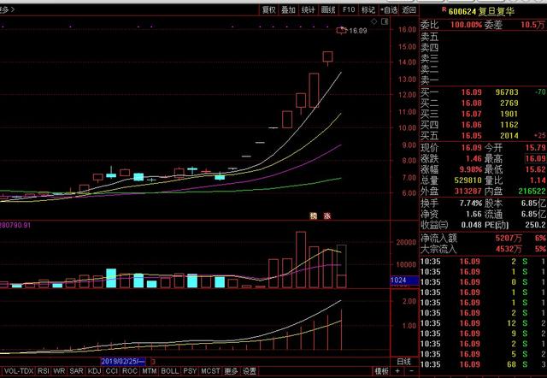Open the 统计 statistics tool
Image resolution: width=547 pixels, height=378 pixels.
point(309,10)
